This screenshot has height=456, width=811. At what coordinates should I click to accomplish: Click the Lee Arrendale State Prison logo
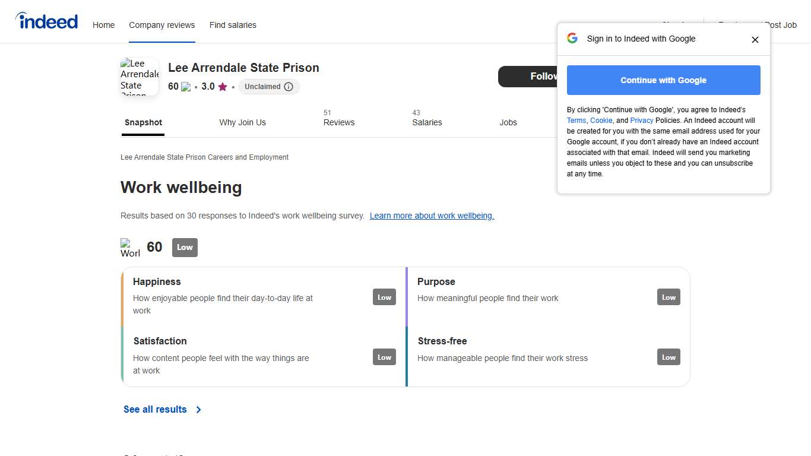pyautogui.click(x=140, y=77)
